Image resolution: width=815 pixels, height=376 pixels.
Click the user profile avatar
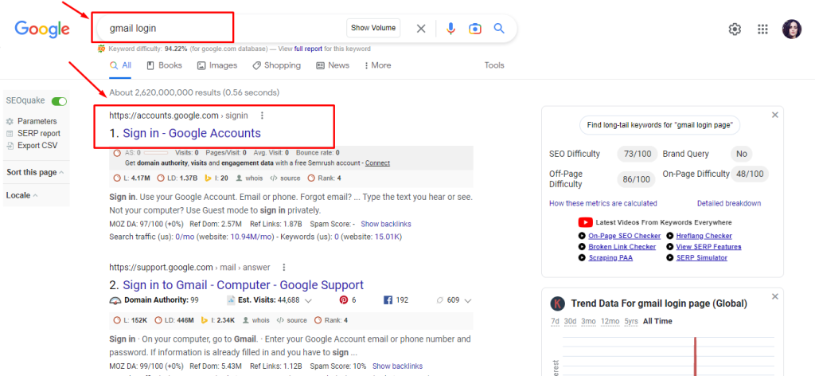pos(791,29)
